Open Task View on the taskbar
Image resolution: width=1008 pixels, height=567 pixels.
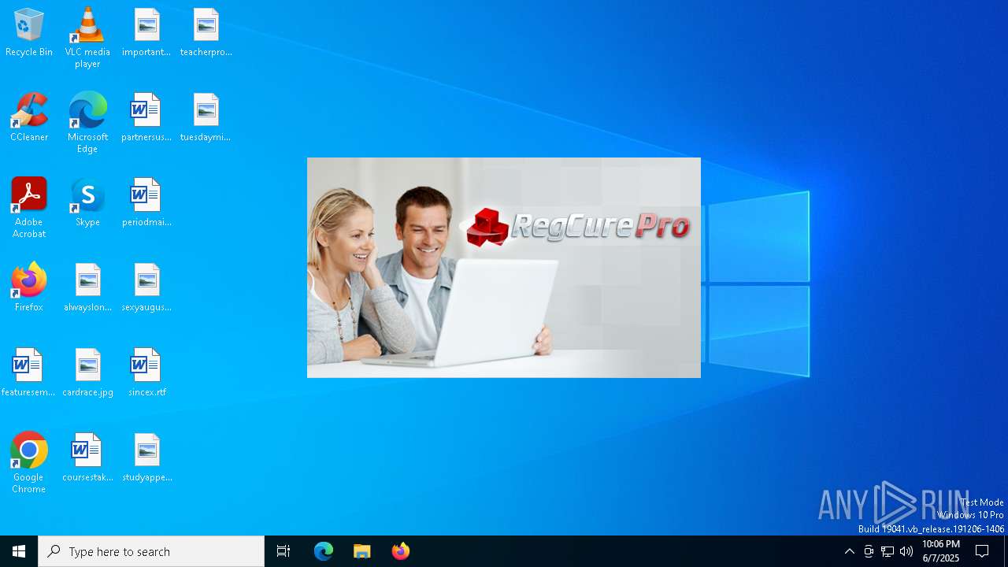(x=283, y=551)
